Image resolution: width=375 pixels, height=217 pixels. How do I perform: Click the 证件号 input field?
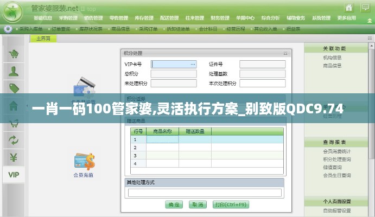click(263, 64)
